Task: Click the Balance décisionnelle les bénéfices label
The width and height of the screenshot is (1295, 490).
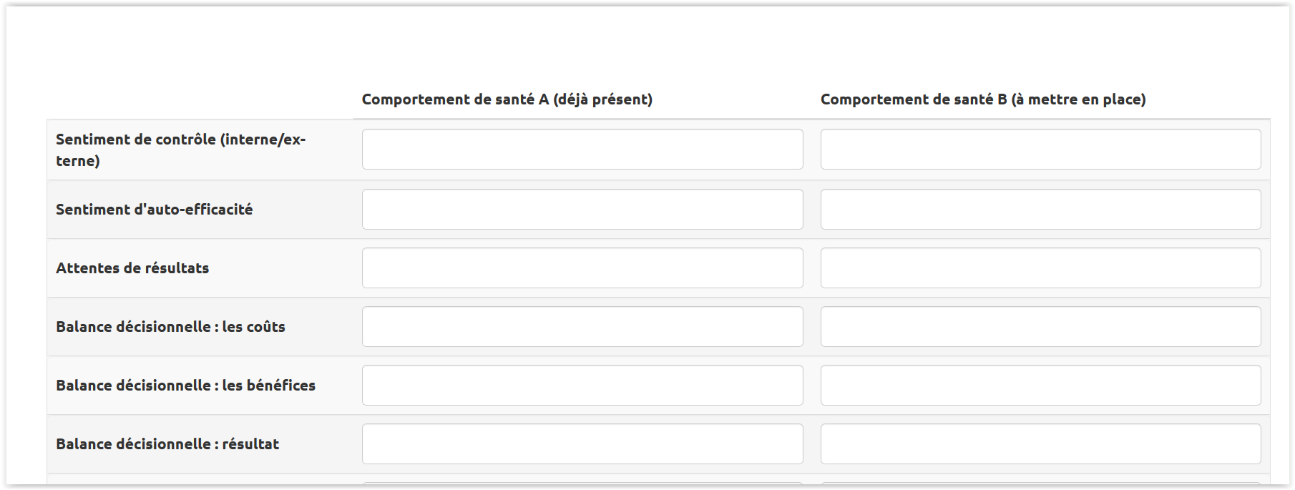Action: point(185,386)
